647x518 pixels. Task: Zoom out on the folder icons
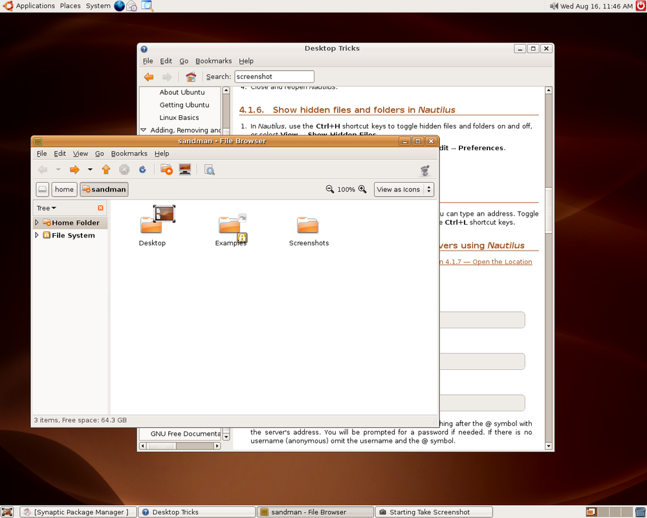click(x=330, y=189)
